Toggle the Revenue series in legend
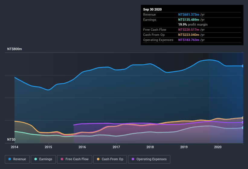Viewport: 248px width, 169px height. pyautogui.click(x=17, y=159)
